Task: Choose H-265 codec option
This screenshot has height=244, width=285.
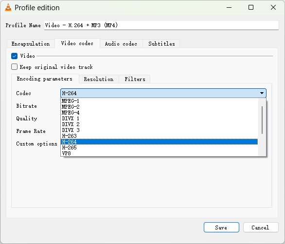Action: pyautogui.click(x=159, y=147)
